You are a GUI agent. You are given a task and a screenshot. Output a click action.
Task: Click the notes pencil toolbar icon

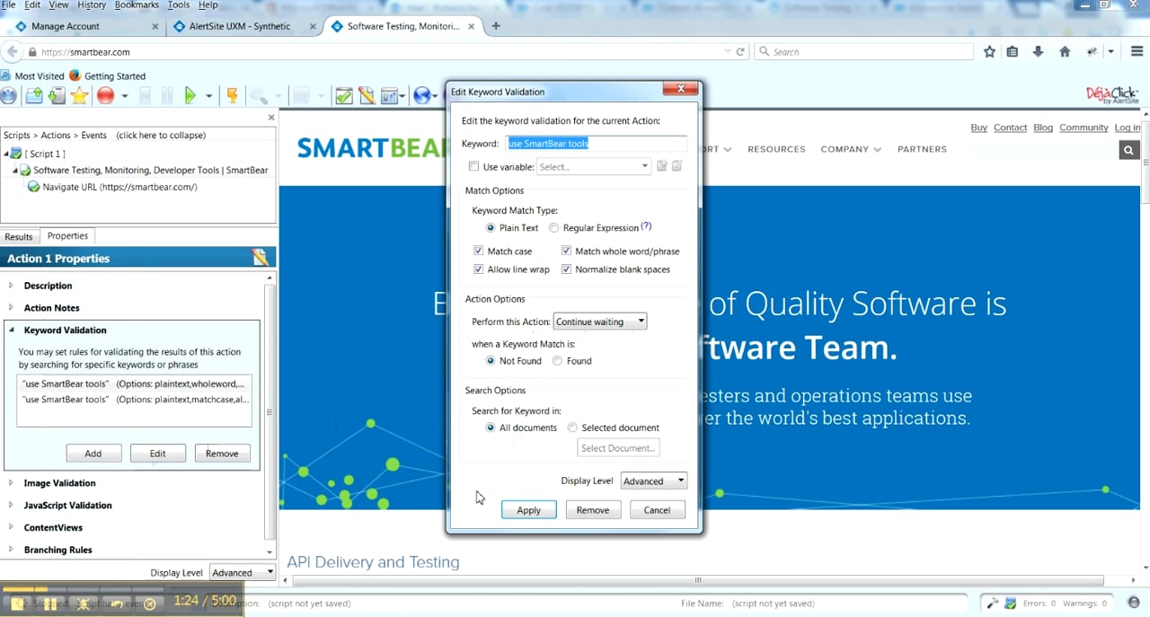coord(367,95)
